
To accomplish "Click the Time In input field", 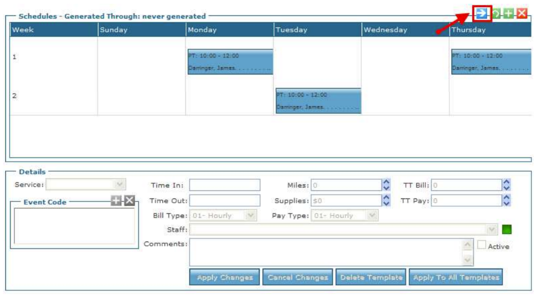I will 224,185.
